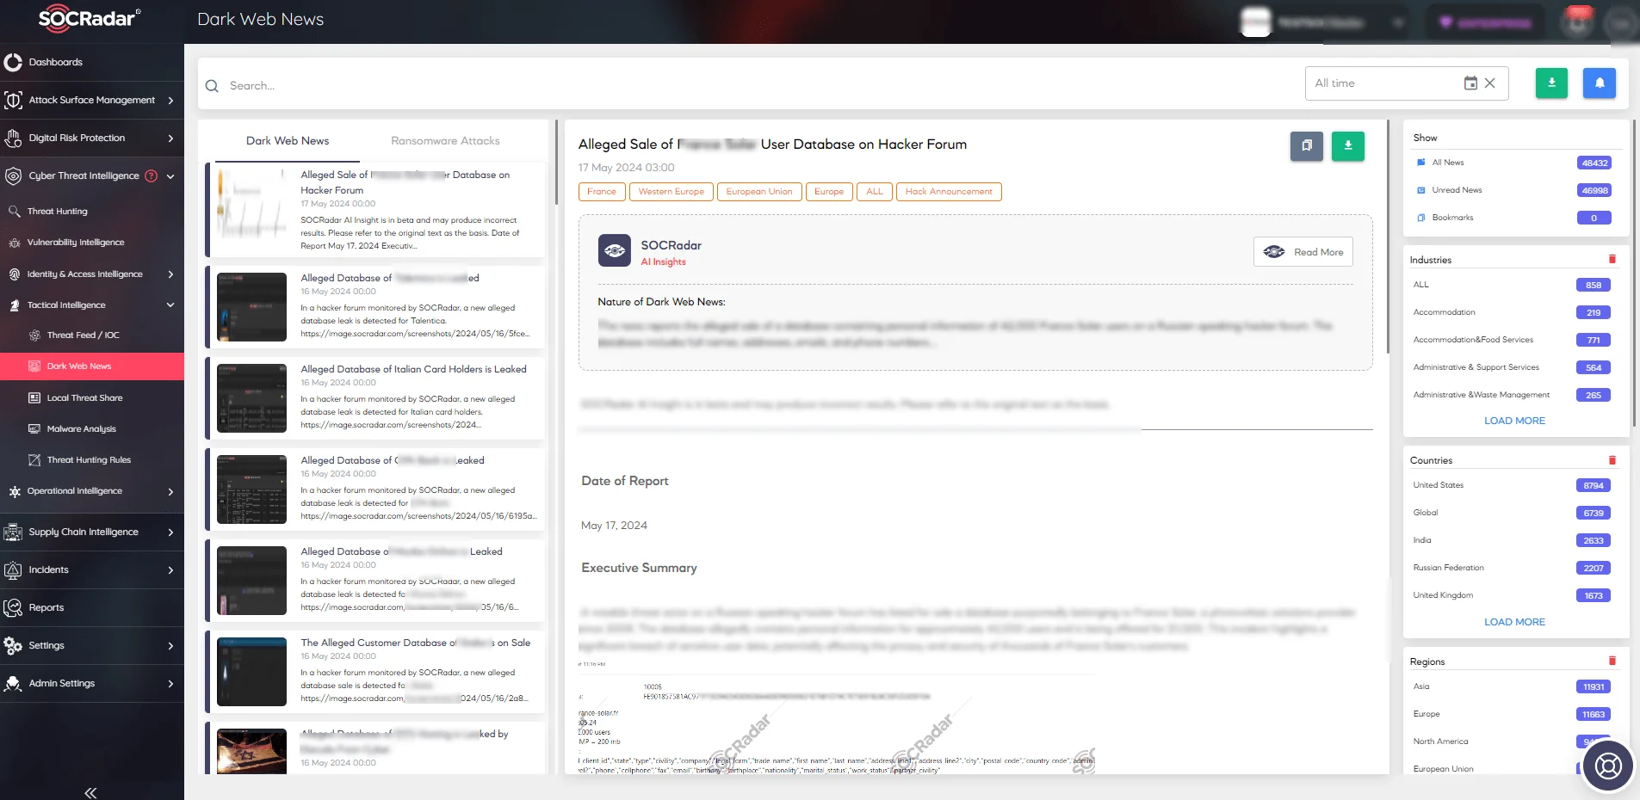Clear Regions filter with red trash icon
This screenshot has width=1640, height=800.
[x=1612, y=661]
